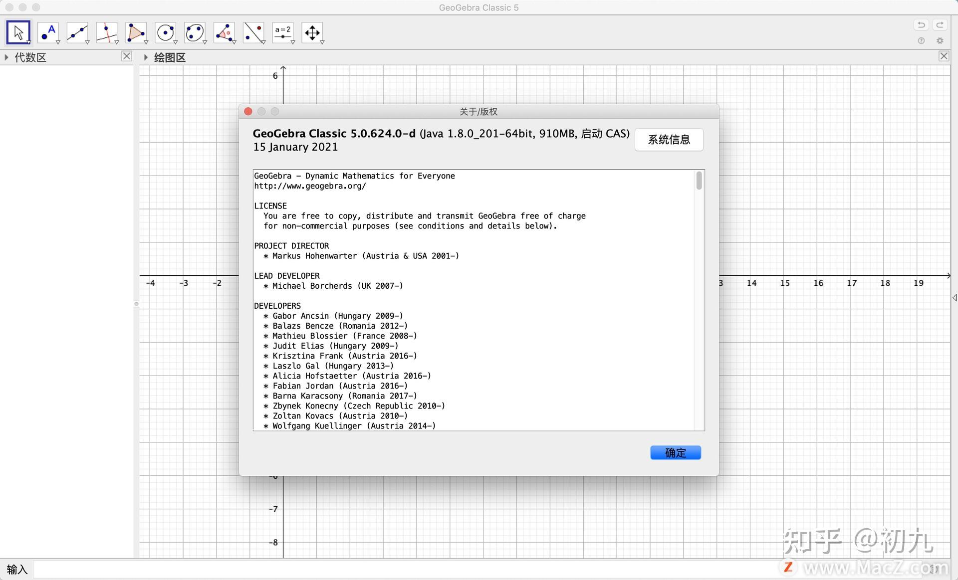
Task: Click the 15 January 2021 date text
Action: pos(295,147)
